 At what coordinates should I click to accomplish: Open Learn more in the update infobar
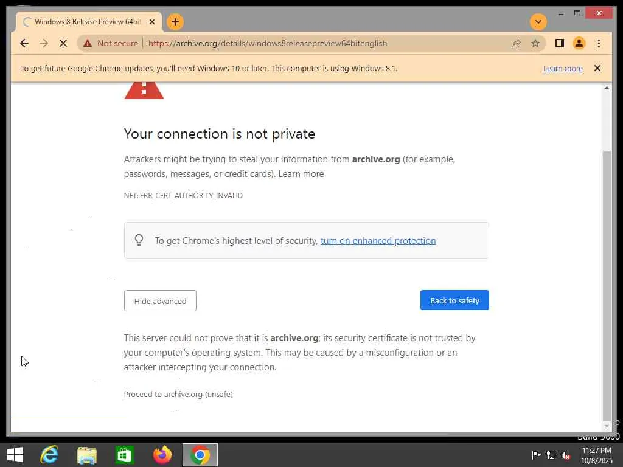pyautogui.click(x=563, y=68)
